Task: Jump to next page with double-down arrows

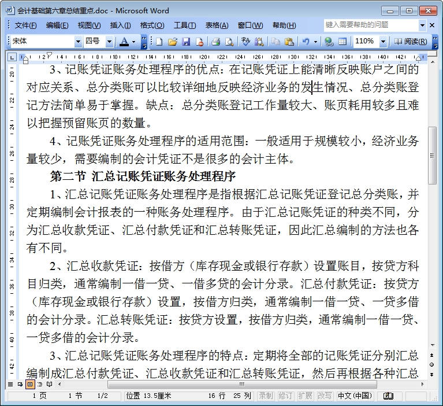Action: [431, 374]
